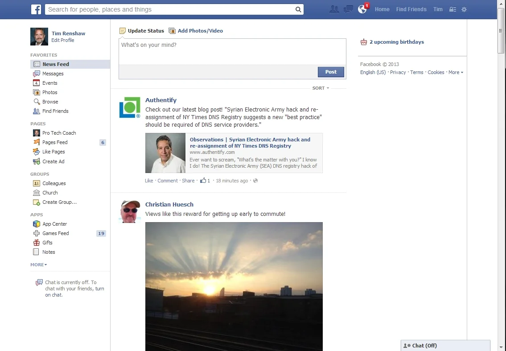
Task: Click the birthday cake icon
Action: pos(364,42)
